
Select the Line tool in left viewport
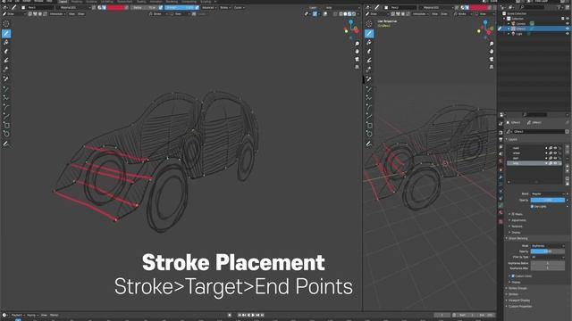point(6,89)
